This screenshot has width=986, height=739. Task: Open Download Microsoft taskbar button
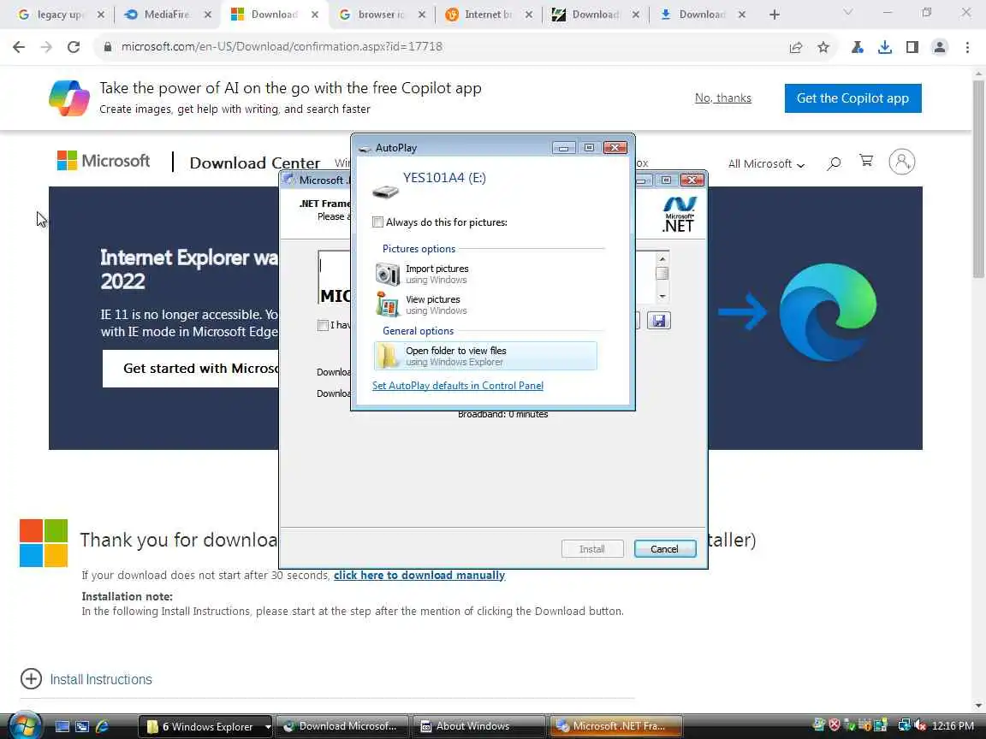(x=342, y=726)
